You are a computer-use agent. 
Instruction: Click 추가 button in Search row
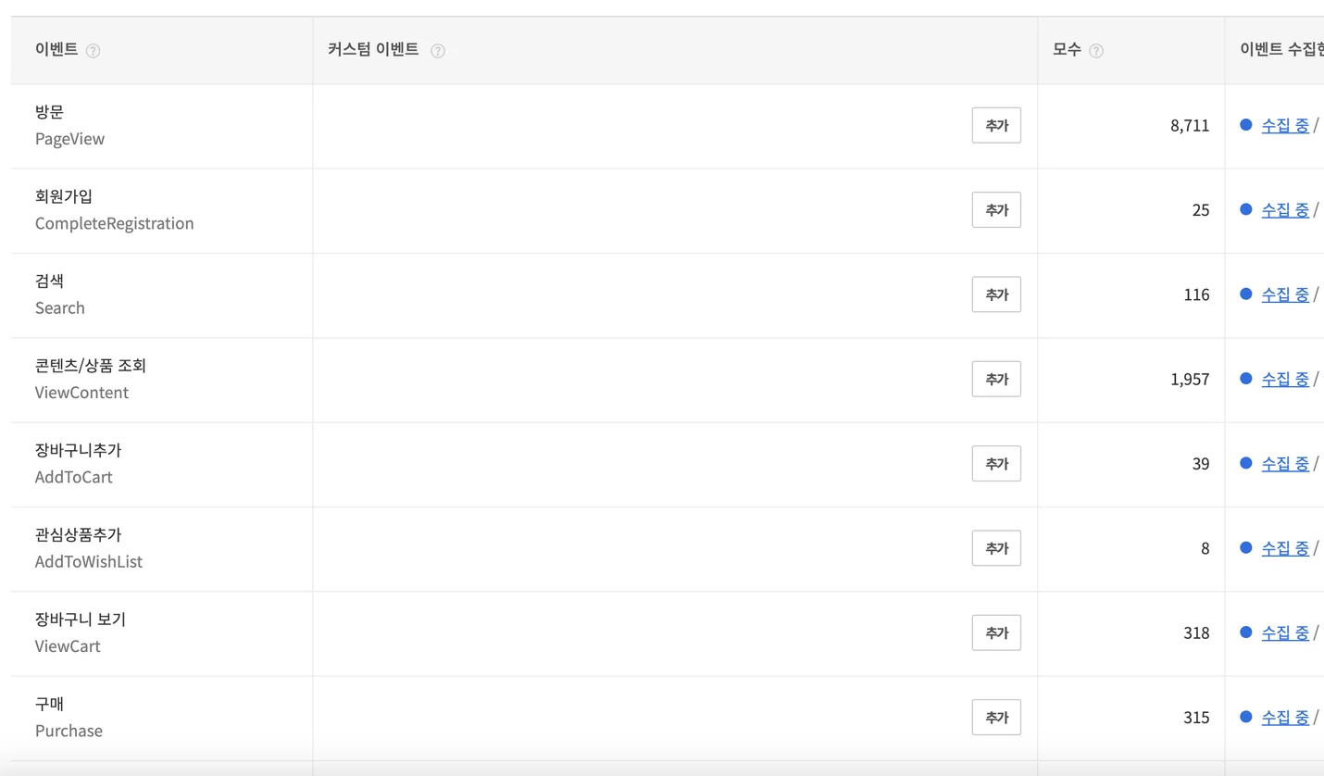(996, 294)
